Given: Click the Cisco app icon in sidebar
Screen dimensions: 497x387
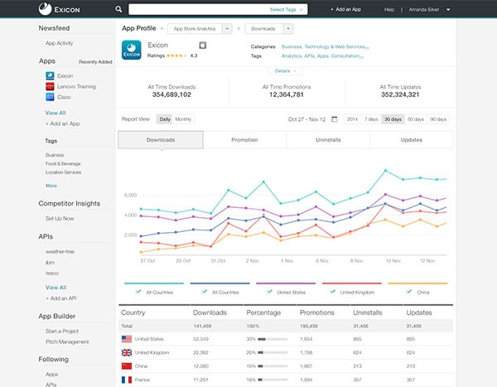Looking at the screenshot, I should click(50, 97).
